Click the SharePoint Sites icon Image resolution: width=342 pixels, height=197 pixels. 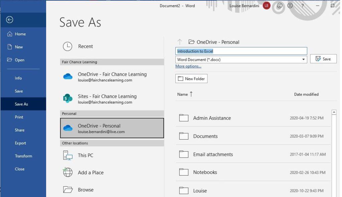[x=68, y=98]
